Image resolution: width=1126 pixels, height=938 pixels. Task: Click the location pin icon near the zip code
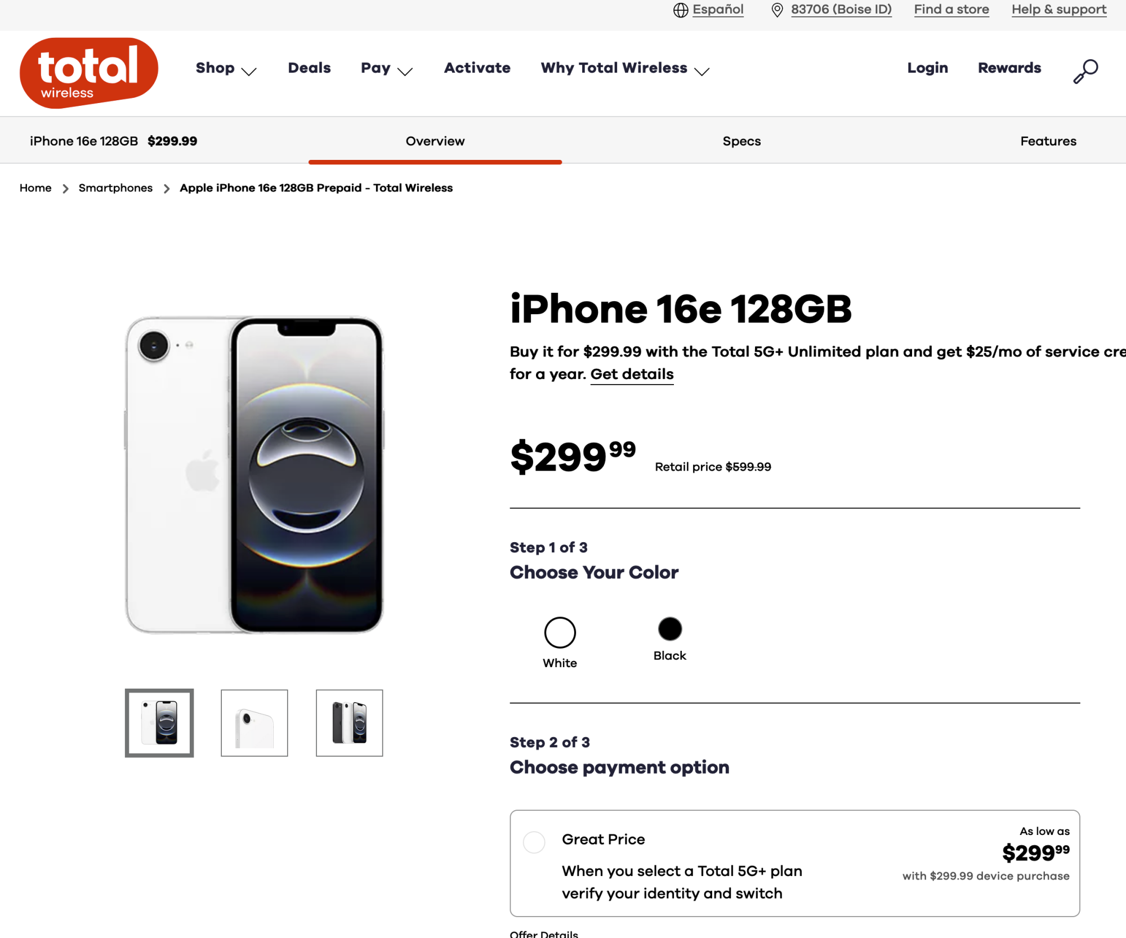[x=778, y=10]
